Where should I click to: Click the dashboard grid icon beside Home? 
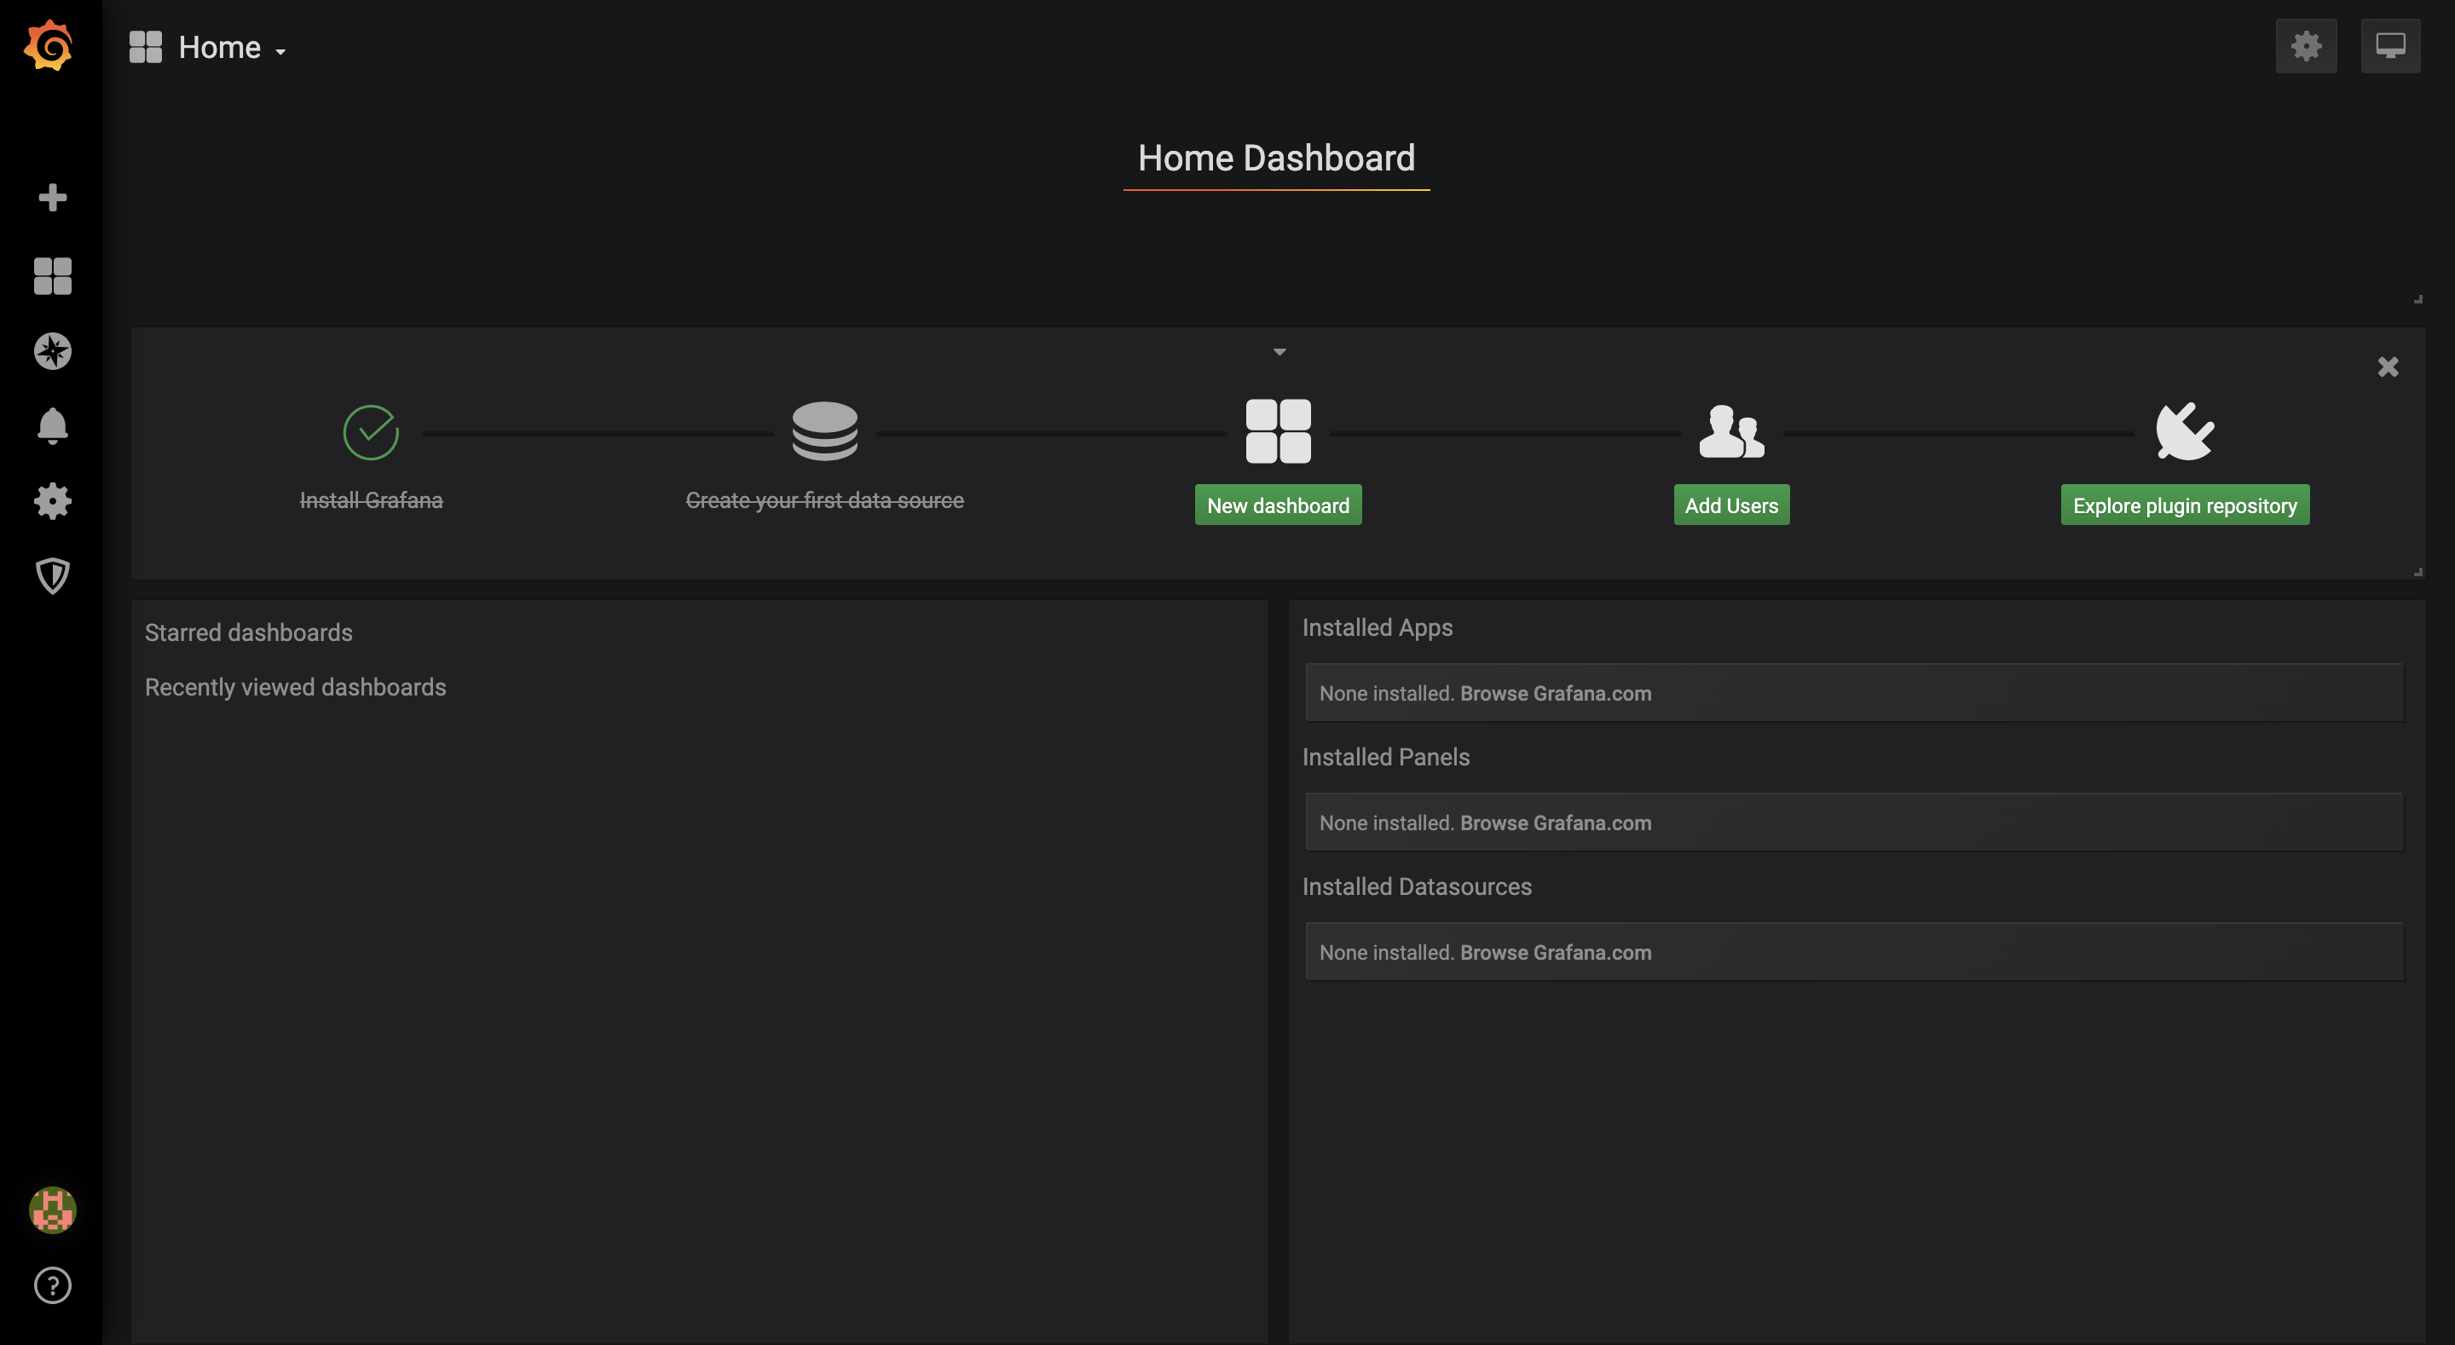(x=146, y=47)
